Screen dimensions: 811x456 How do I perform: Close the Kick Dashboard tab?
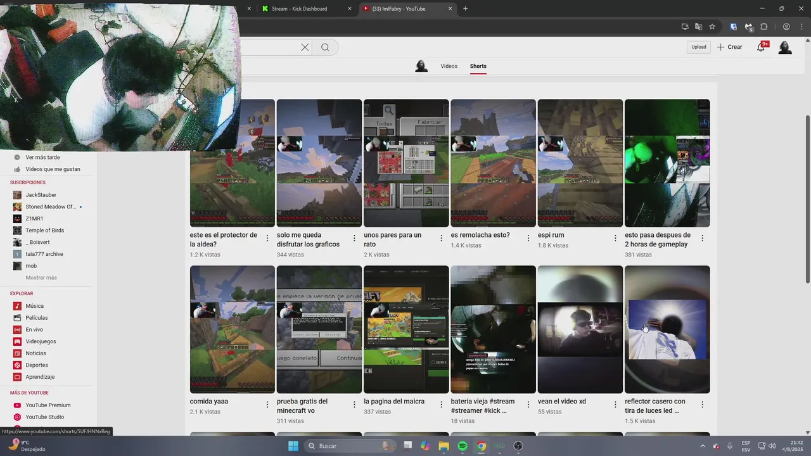click(x=350, y=9)
